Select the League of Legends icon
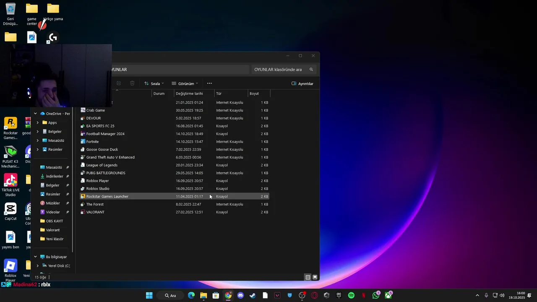 click(83, 165)
